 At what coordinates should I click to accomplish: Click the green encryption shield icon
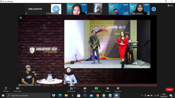point(21,18)
